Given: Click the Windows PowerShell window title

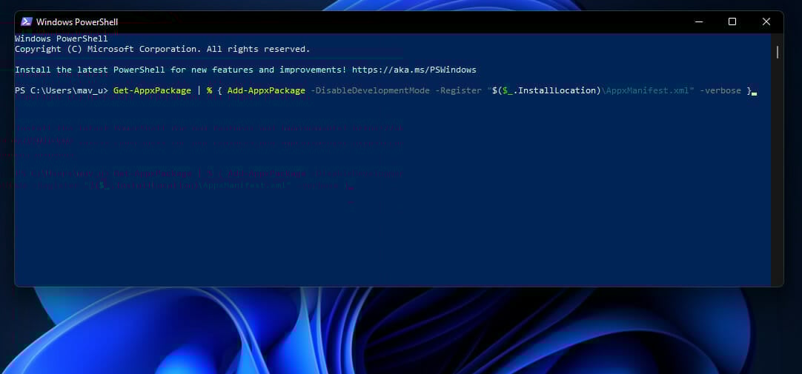Looking at the screenshot, I should [77, 22].
